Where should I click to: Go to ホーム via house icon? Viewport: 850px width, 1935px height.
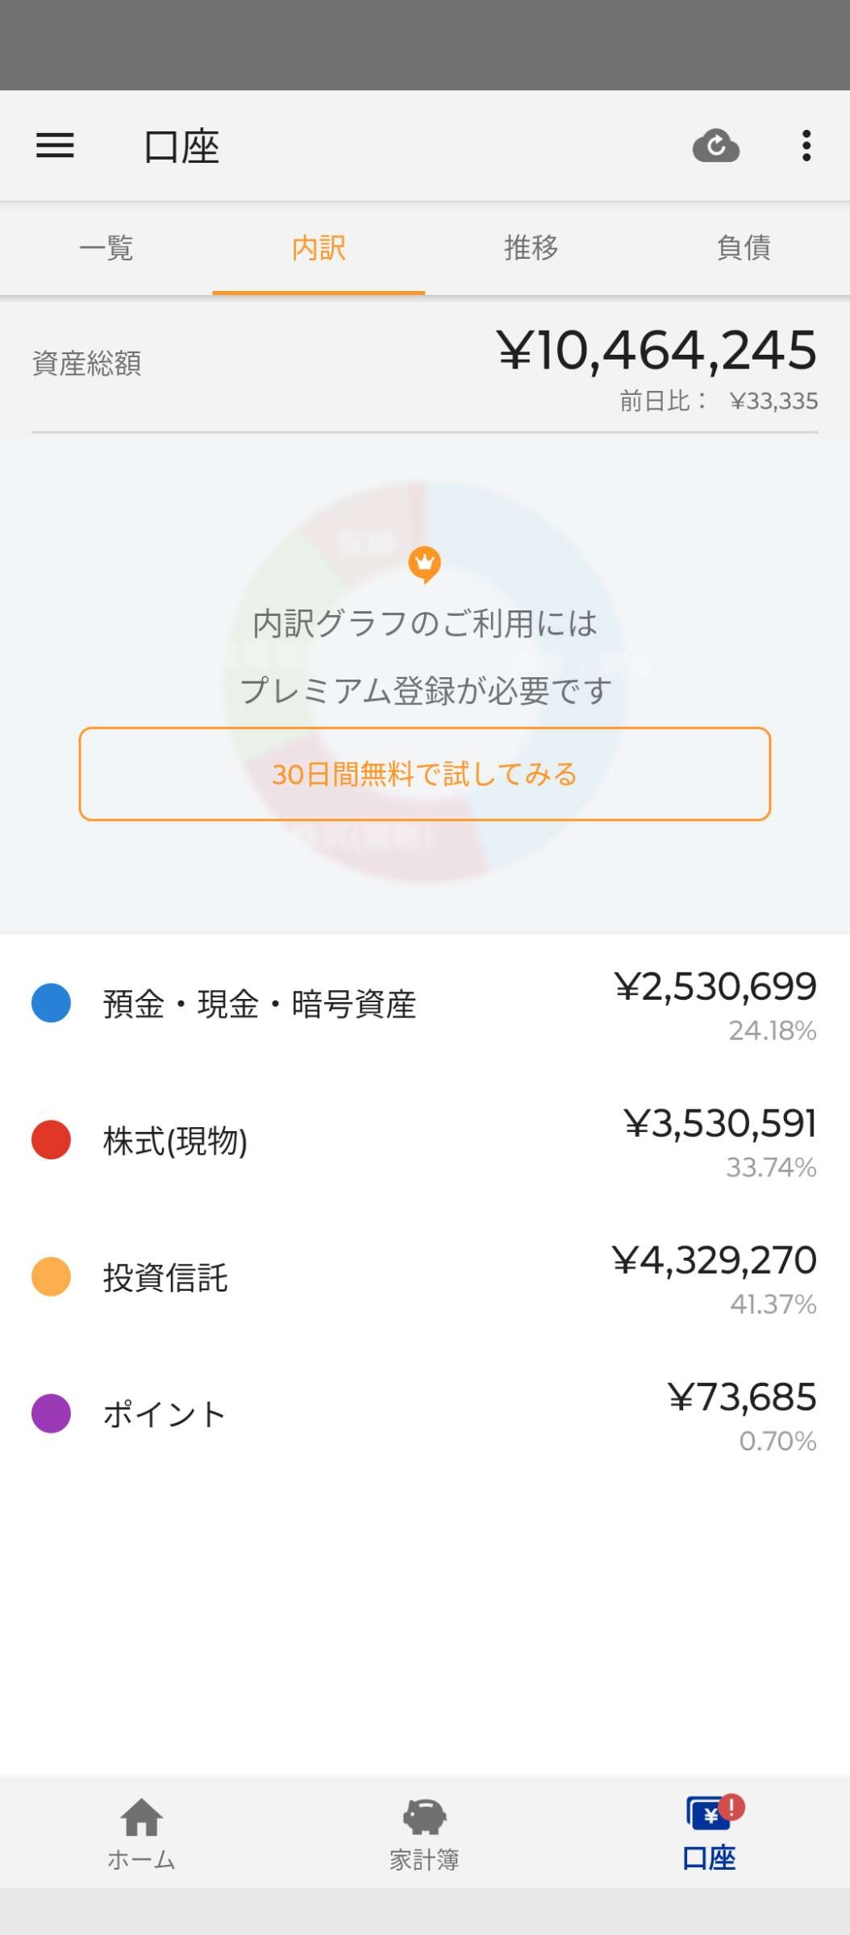(x=142, y=1818)
